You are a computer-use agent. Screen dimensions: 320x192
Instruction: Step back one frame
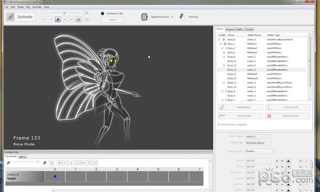(51, 19)
